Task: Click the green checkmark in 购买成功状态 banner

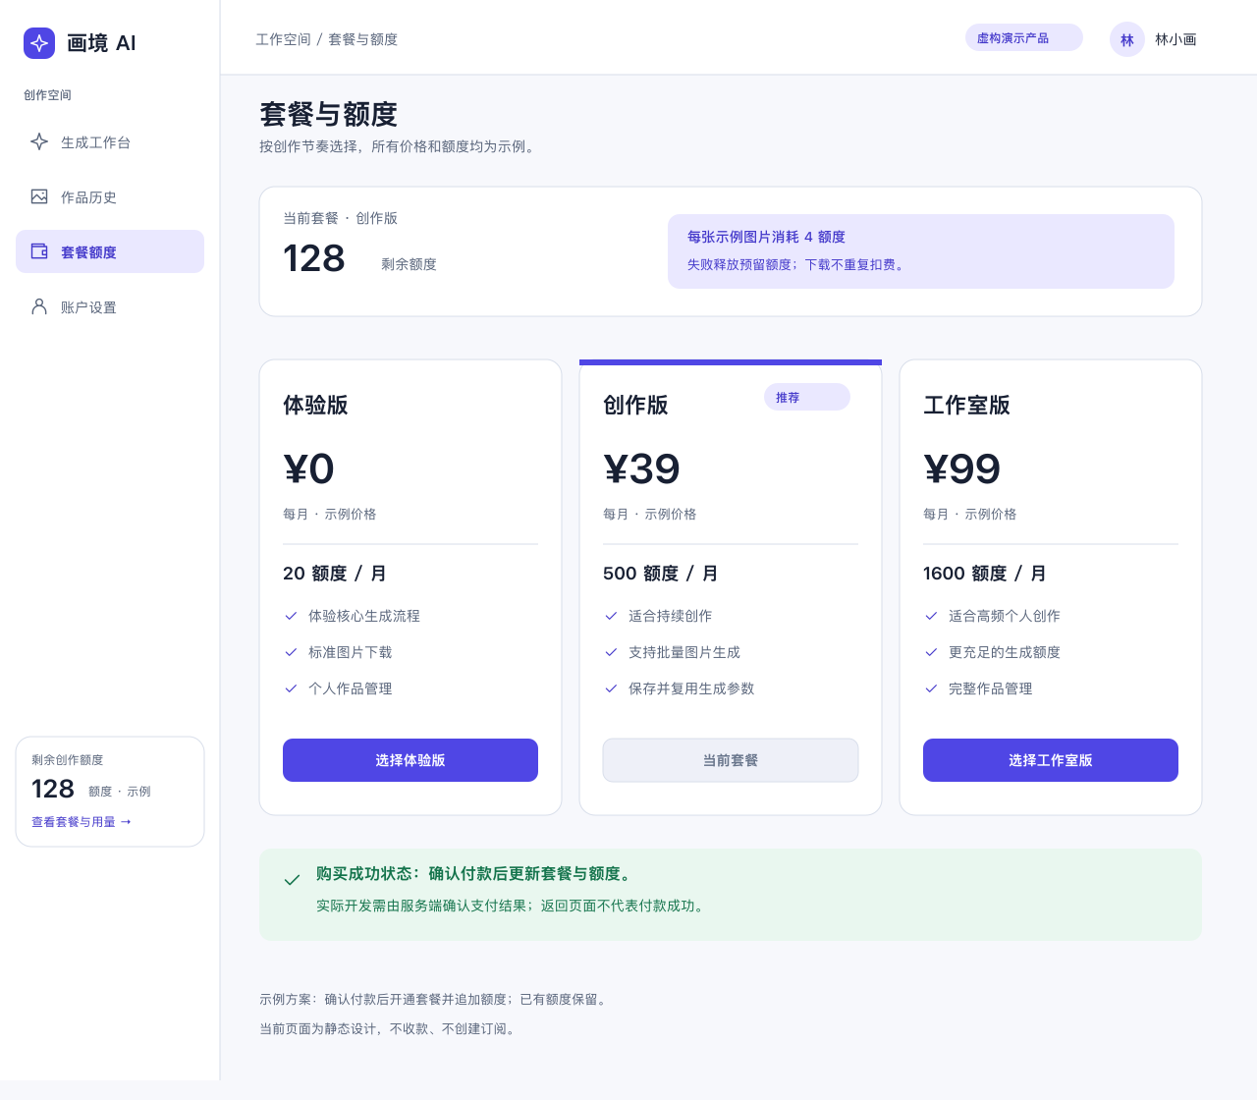Action: click(x=292, y=880)
